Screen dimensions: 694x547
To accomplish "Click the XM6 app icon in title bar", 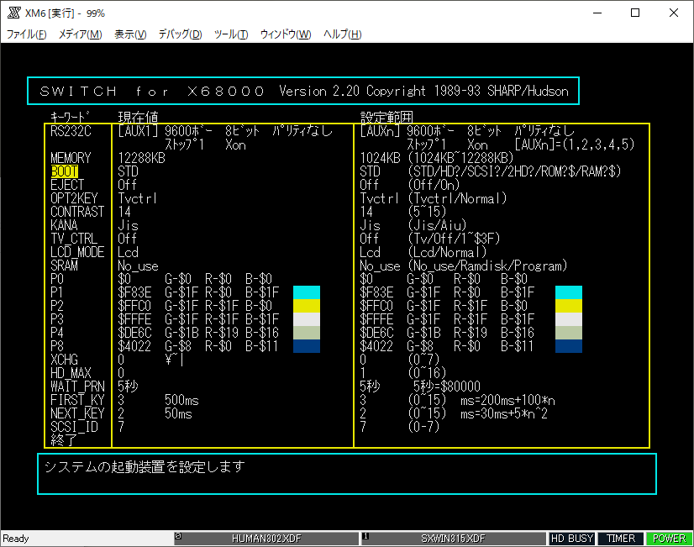I will (x=13, y=13).
